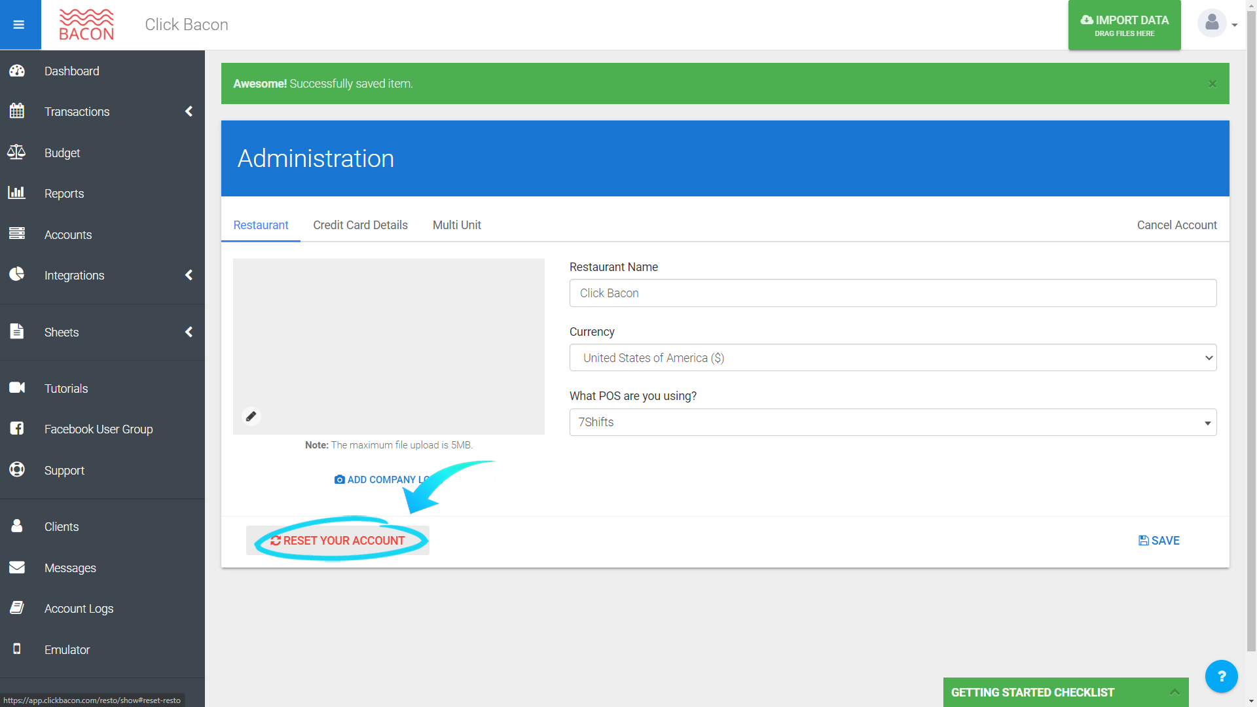Click the Support lifebuoy icon

17,470
